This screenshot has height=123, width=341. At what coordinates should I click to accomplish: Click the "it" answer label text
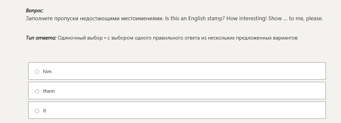[45, 110]
